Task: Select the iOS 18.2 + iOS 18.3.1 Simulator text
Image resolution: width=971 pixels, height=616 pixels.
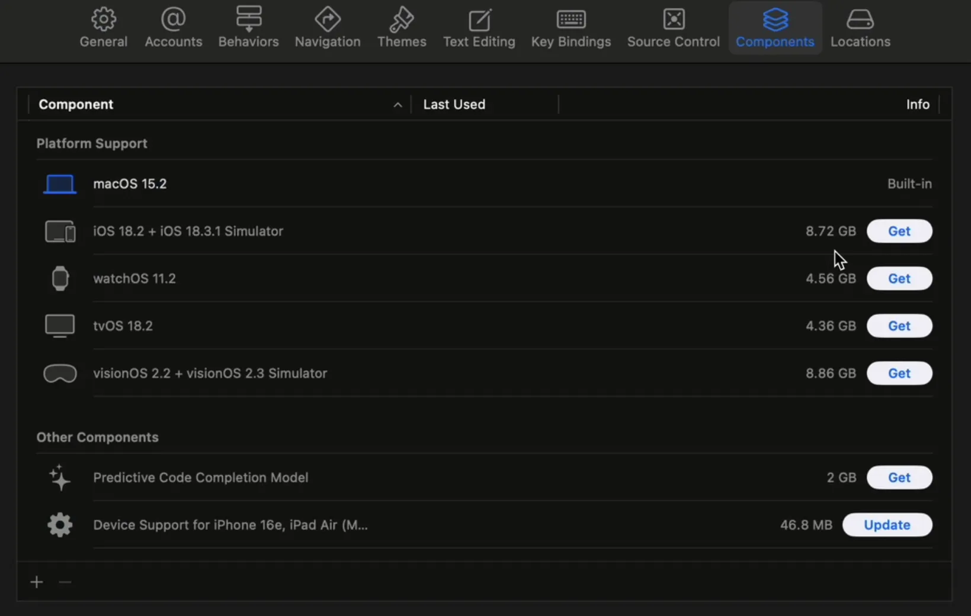Action: pos(188,231)
